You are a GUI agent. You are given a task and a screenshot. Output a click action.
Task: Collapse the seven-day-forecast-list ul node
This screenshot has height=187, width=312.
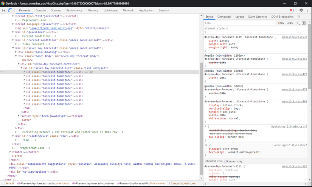(x=22, y=68)
